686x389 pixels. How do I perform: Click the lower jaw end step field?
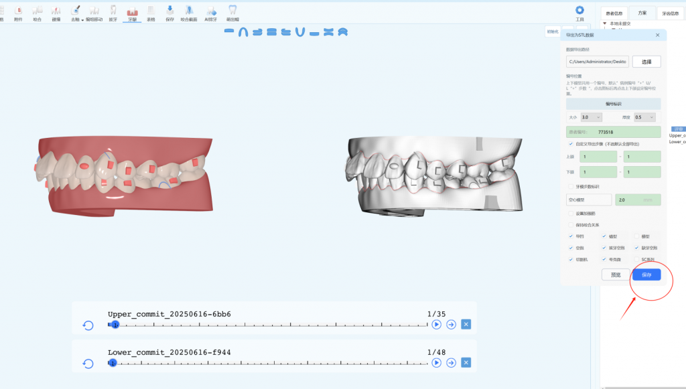click(642, 172)
